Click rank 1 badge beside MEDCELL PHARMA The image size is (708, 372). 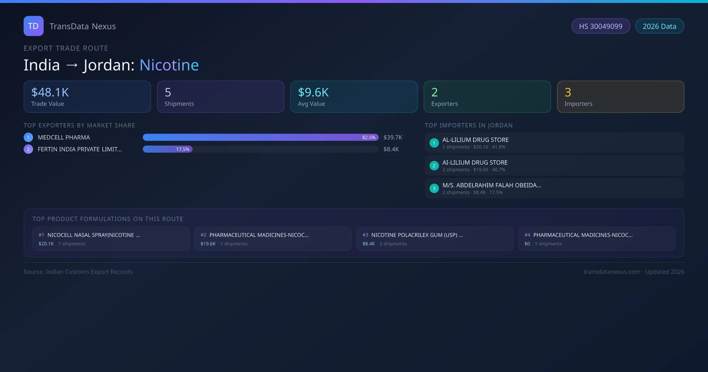tap(28, 137)
